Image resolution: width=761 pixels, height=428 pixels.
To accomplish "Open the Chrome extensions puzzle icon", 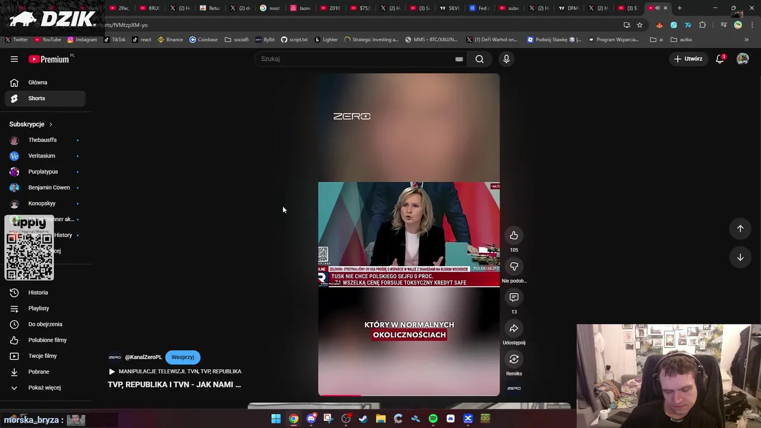I will [703, 25].
